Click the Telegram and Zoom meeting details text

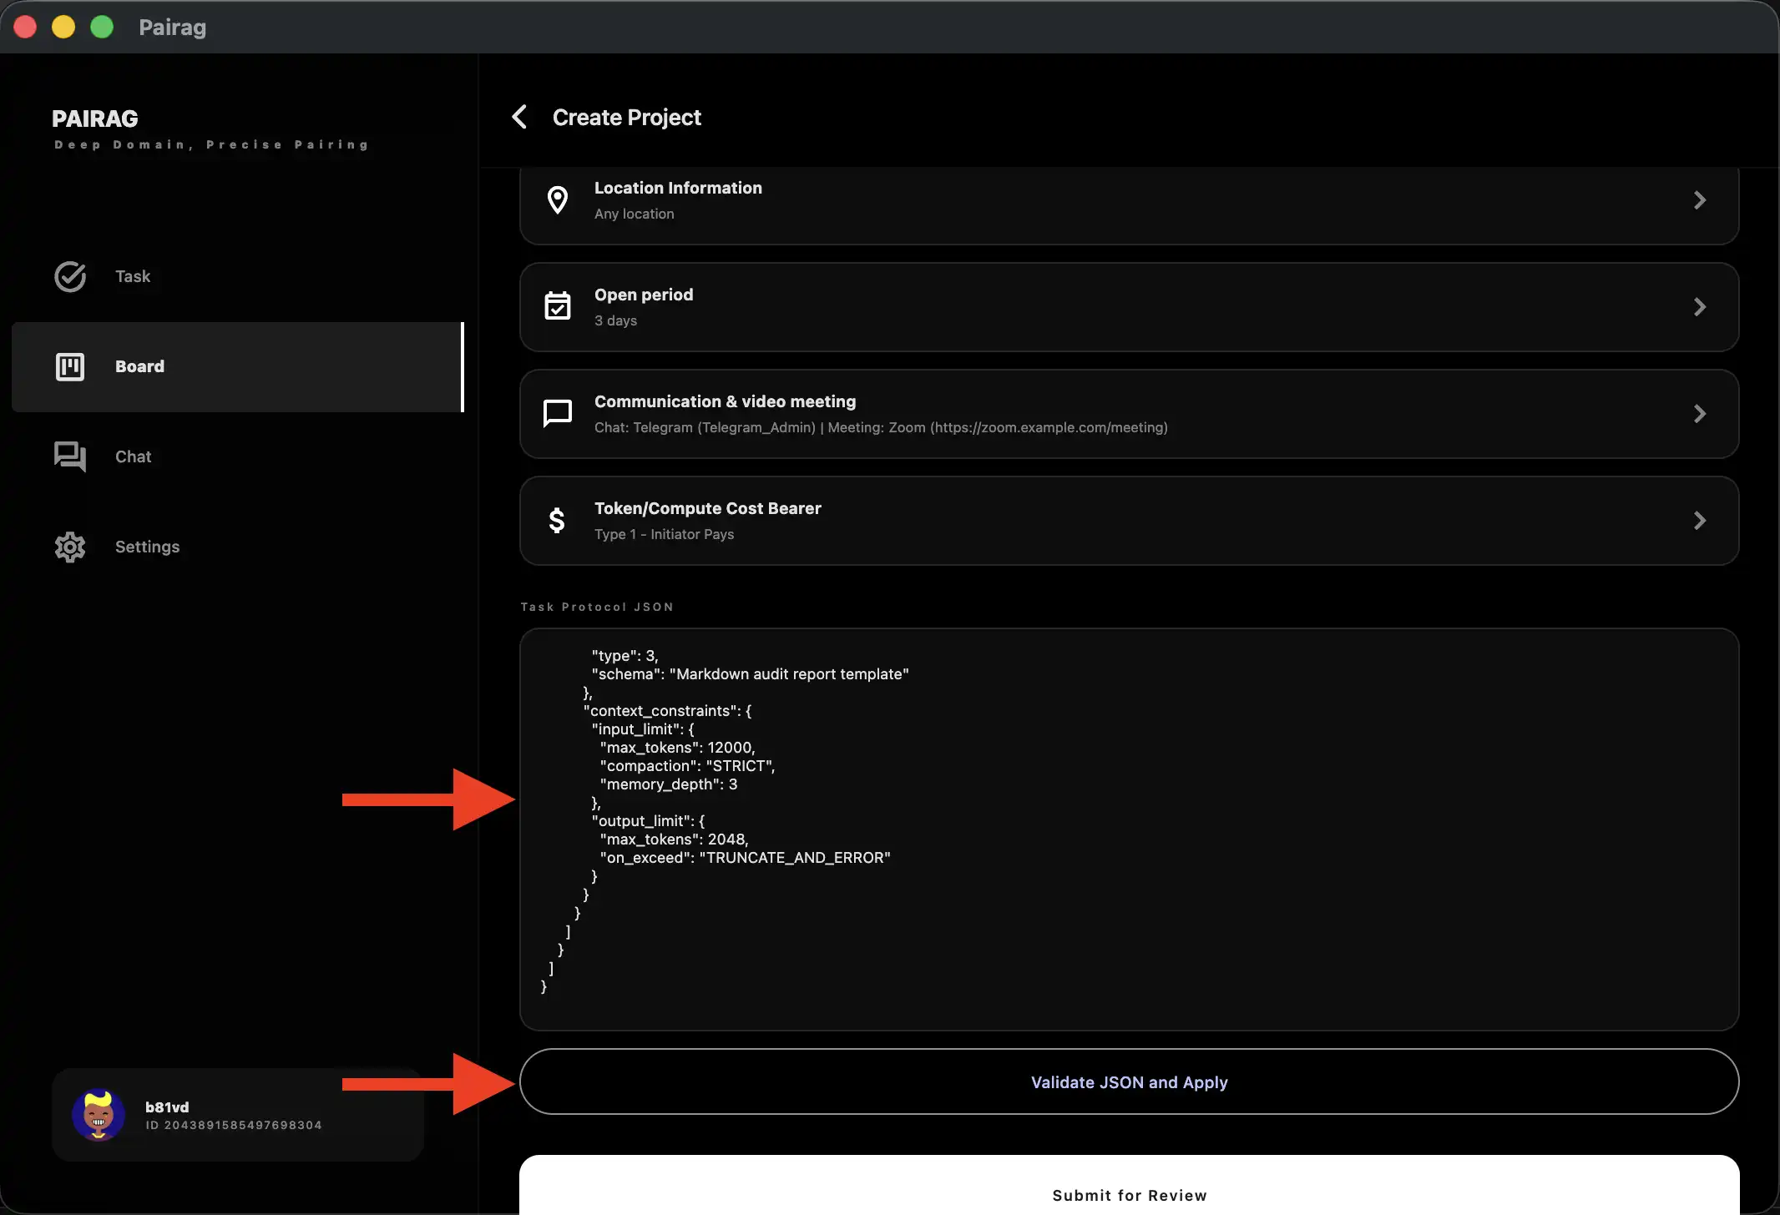881,427
